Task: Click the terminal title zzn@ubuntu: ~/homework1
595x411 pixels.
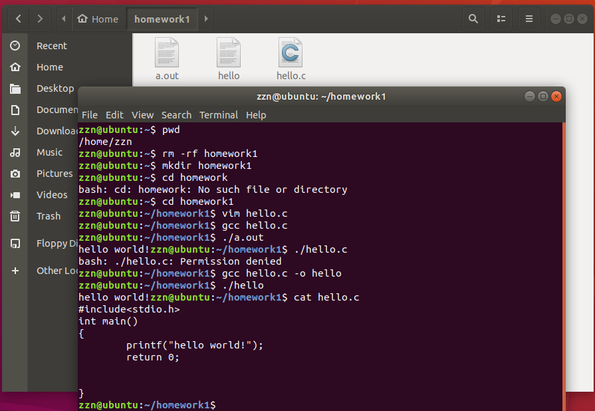Action: [x=321, y=97]
